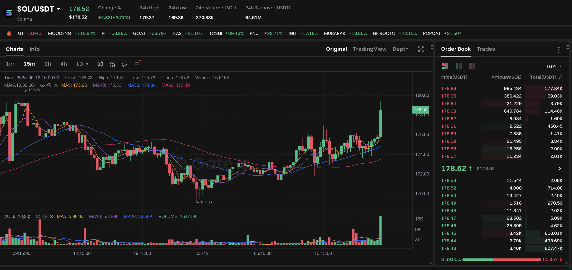The height and width of the screenshot is (270, 572).
Task: Expand the 1D timeframe dropdown
Action: coord(87,64)
